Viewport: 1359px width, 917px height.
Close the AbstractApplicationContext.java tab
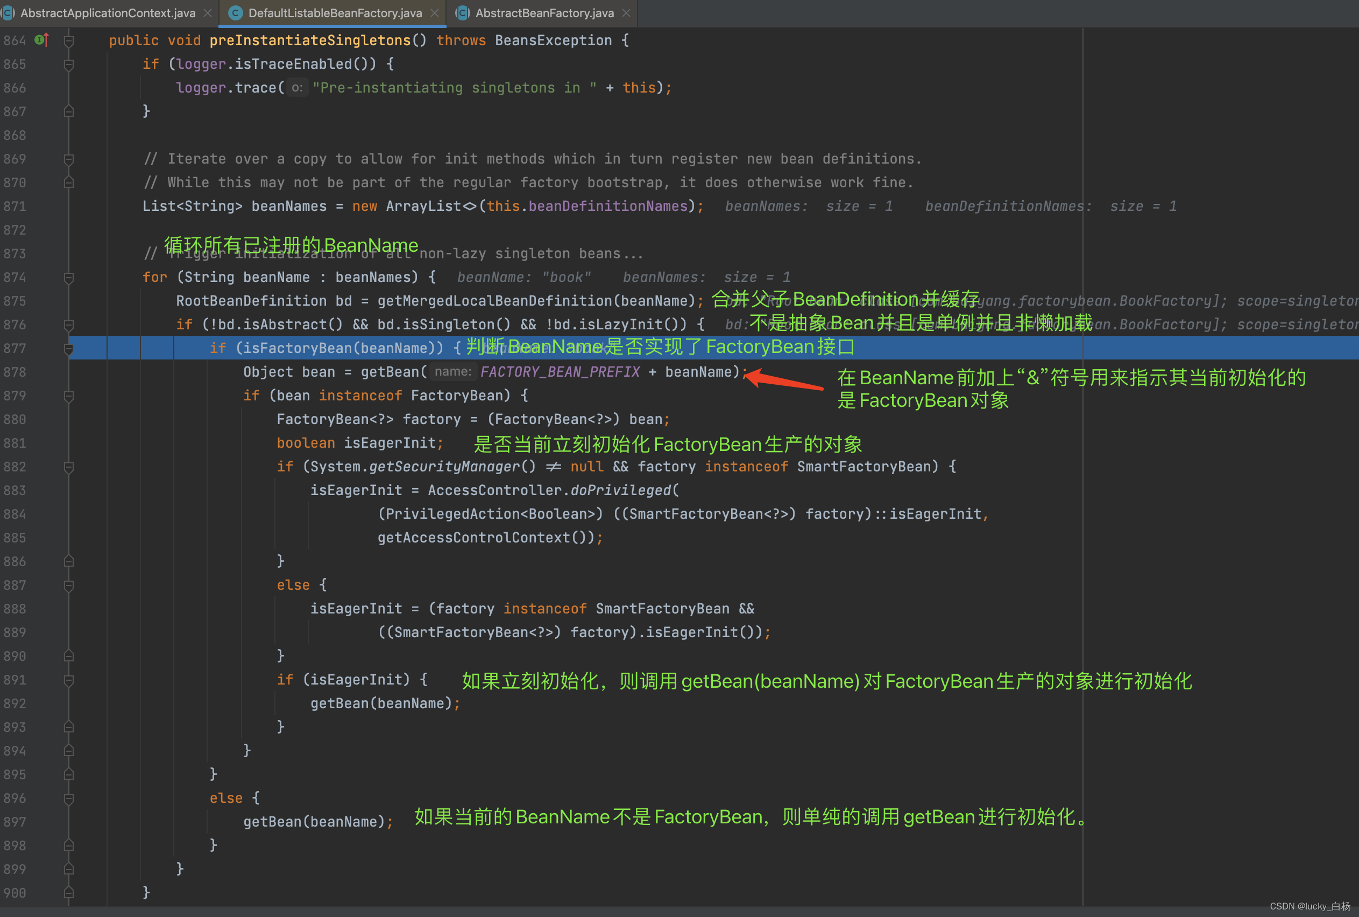click(x=208, y=13)
